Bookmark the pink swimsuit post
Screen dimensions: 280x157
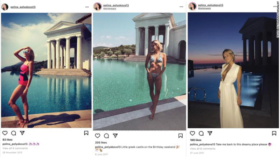(x=86, y=133)
